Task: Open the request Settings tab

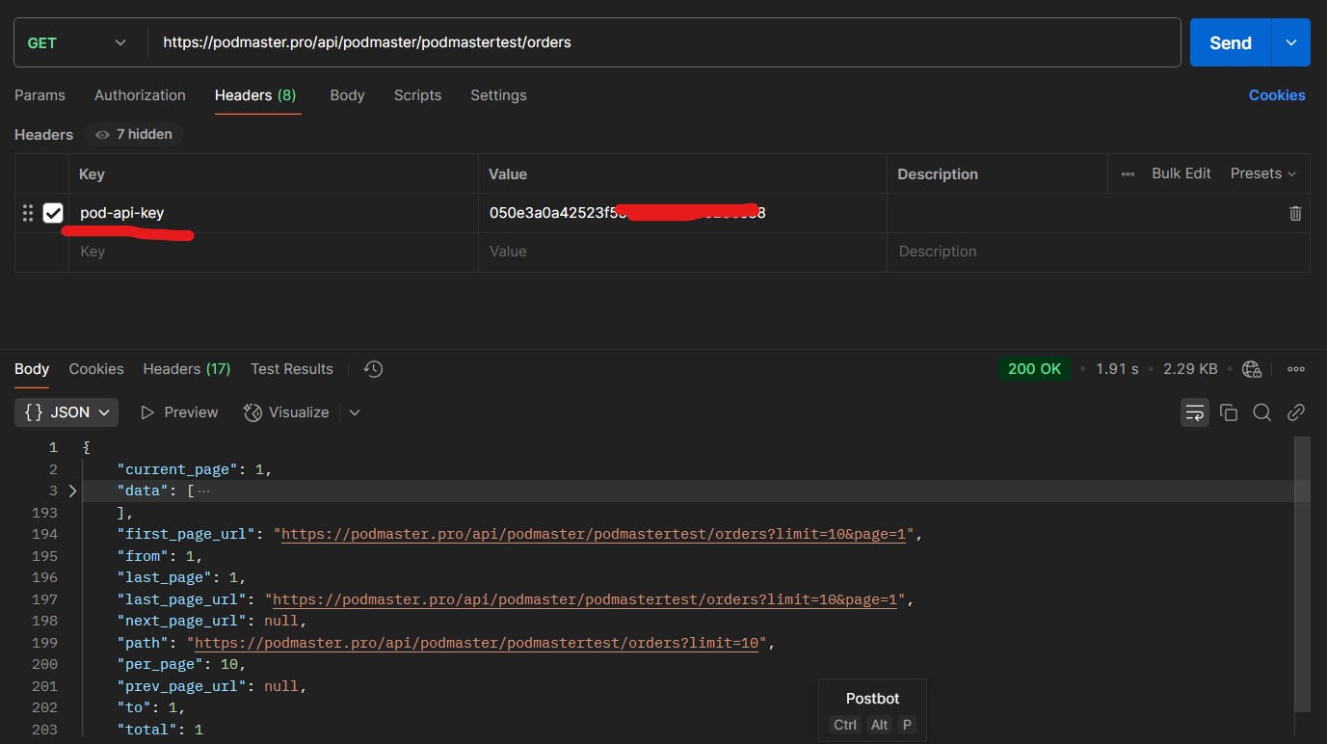Action: tap(498, 95)
